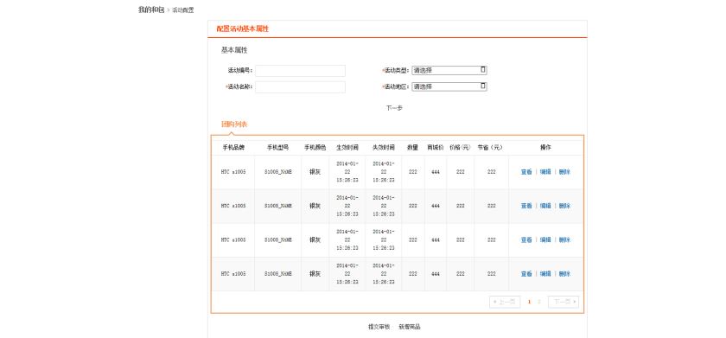Select the 团购列表 tab
Screen dimensions: 726x338
tap(234, 124)
